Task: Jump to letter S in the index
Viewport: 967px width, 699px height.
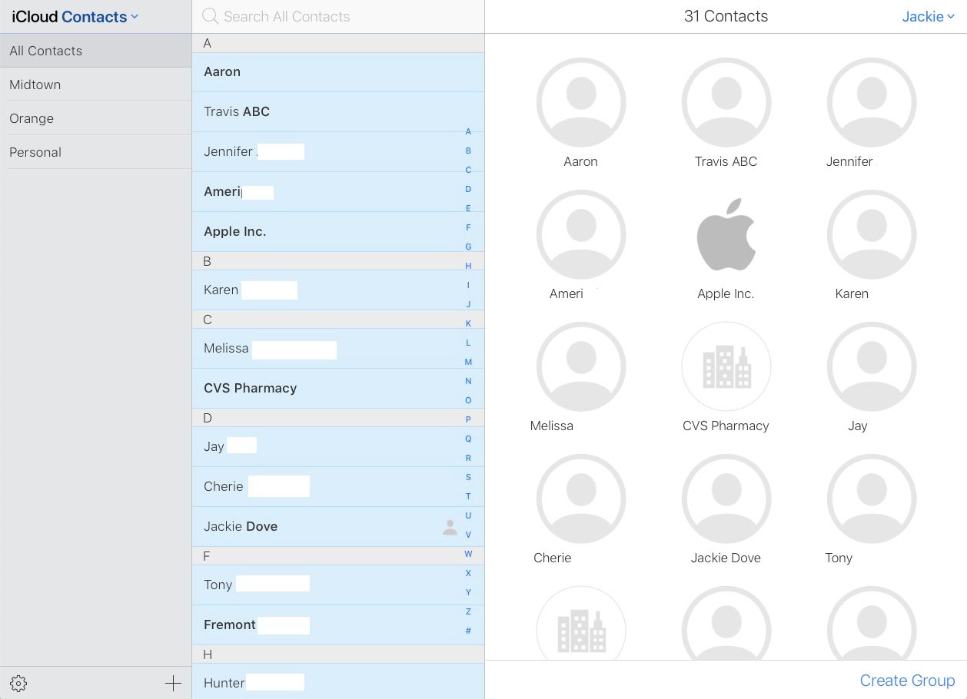Action: (x=468, y=477)
